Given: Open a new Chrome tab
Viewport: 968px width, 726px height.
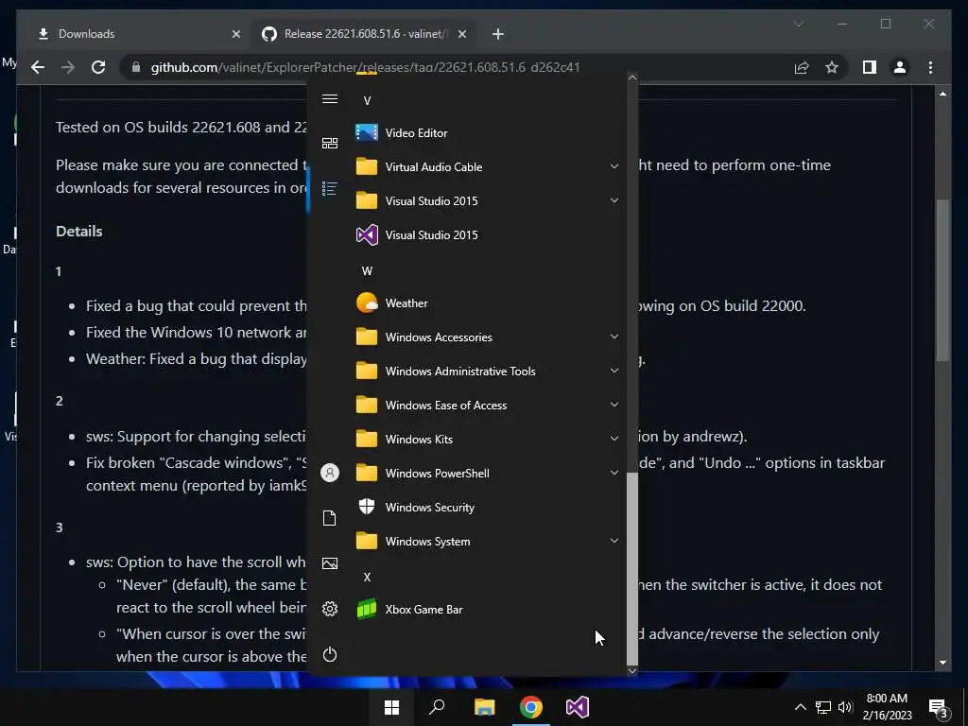Looking at the screenshot, I should (498, 34).
